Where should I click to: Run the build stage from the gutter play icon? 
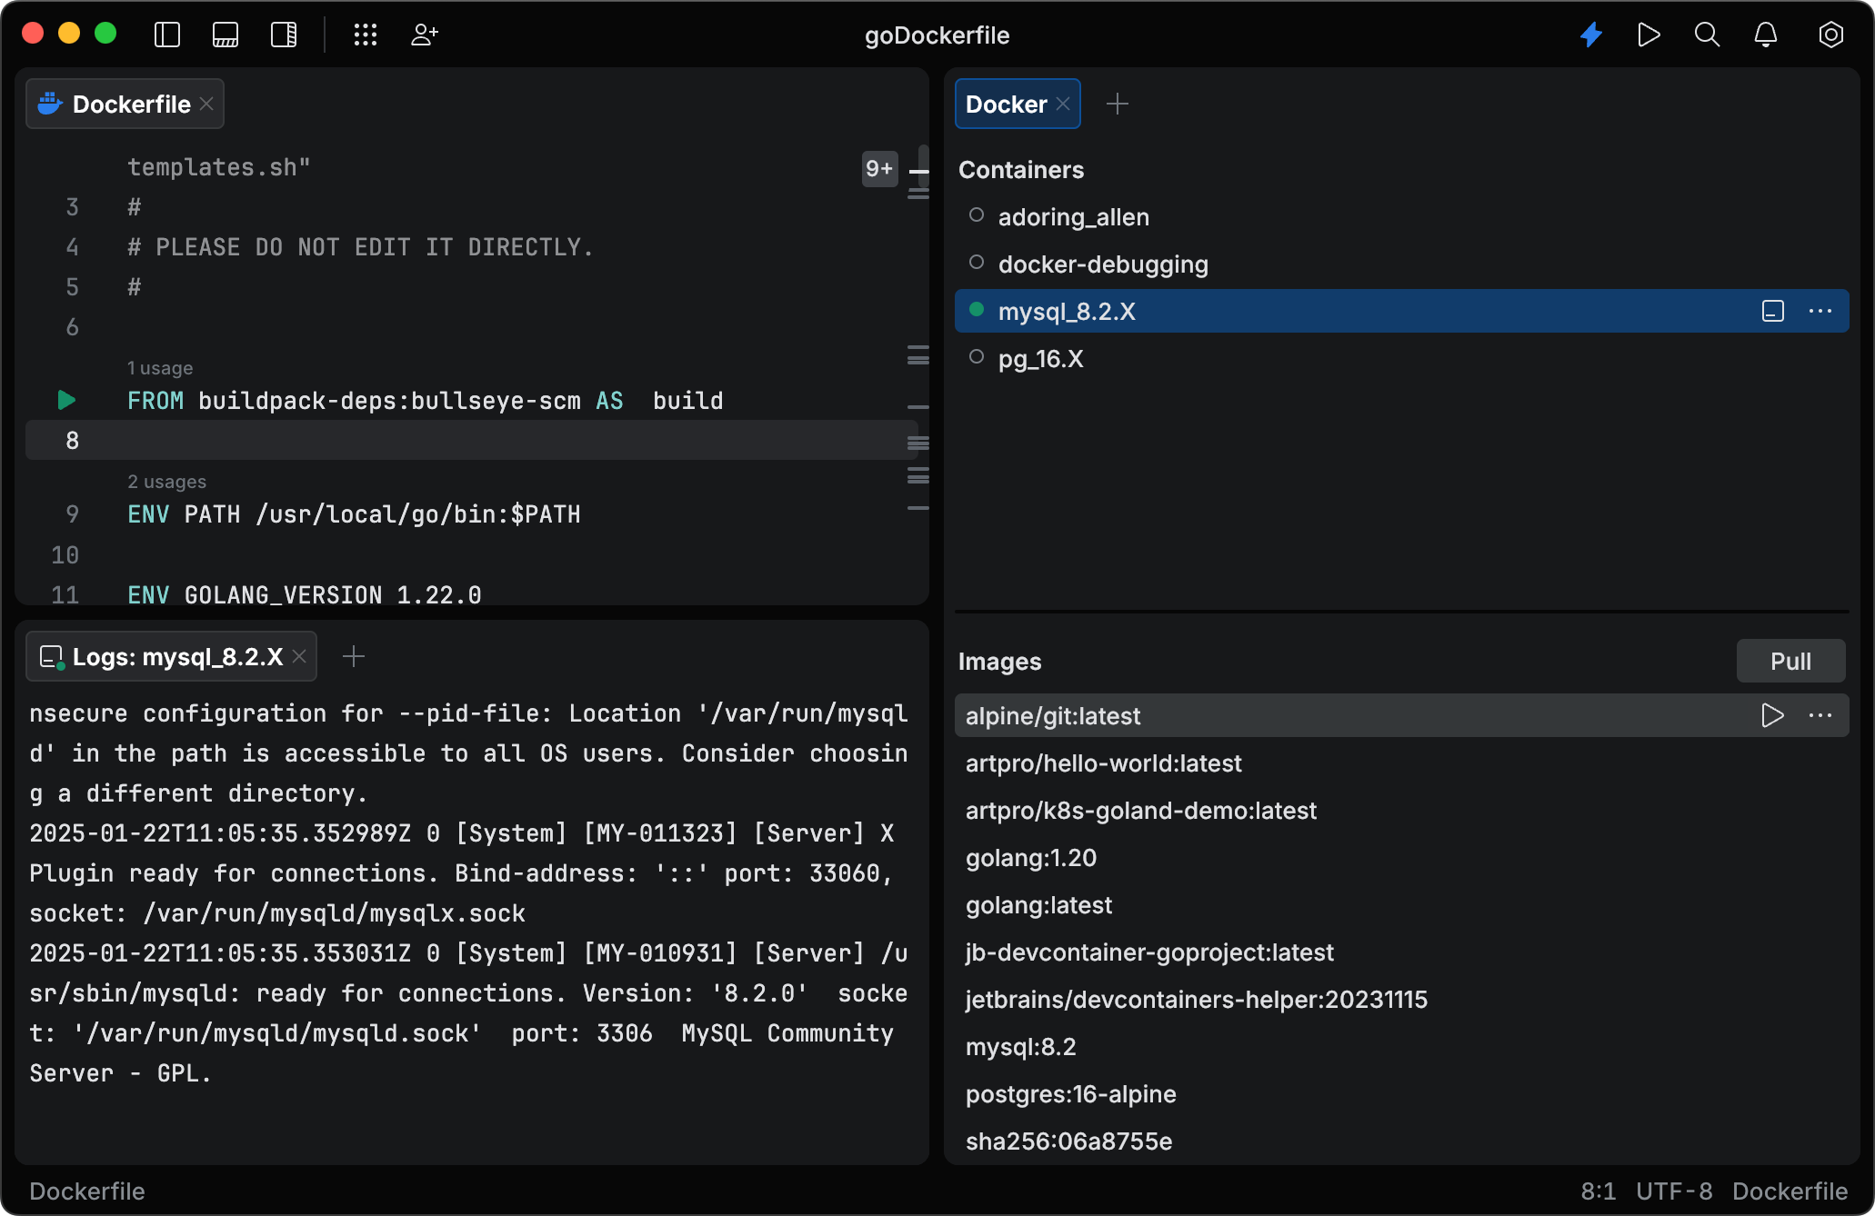(x=65, y=400)
